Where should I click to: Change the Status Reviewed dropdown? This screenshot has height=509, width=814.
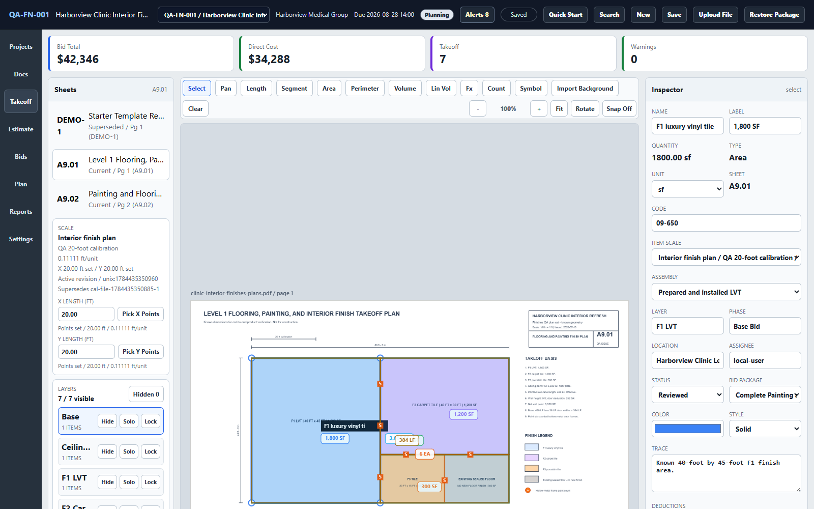(x=687, y=395)
